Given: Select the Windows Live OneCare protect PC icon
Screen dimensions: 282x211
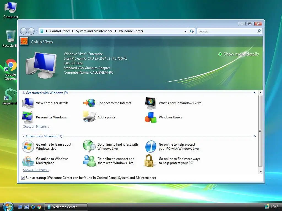Looking at the screenshot, I should pyautogui.click(x=151, y=146).
